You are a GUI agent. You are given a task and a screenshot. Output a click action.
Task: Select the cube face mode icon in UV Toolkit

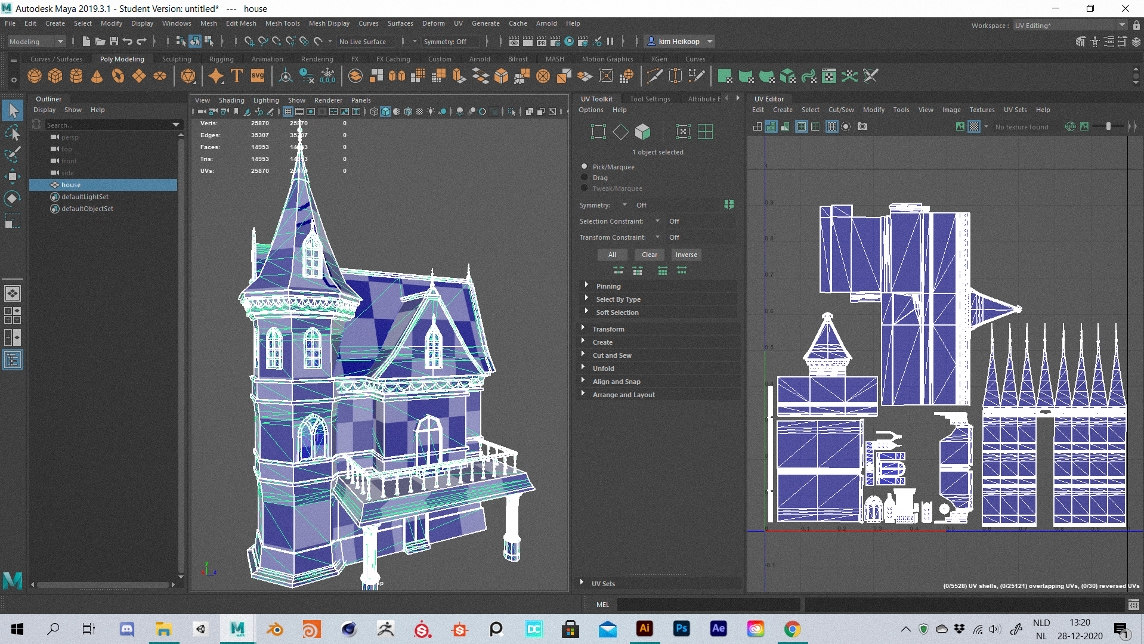642,132
